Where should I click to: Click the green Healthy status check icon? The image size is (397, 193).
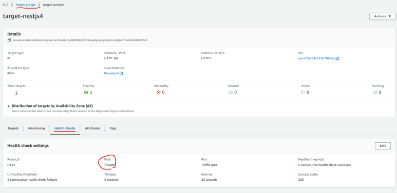point(86,93)
